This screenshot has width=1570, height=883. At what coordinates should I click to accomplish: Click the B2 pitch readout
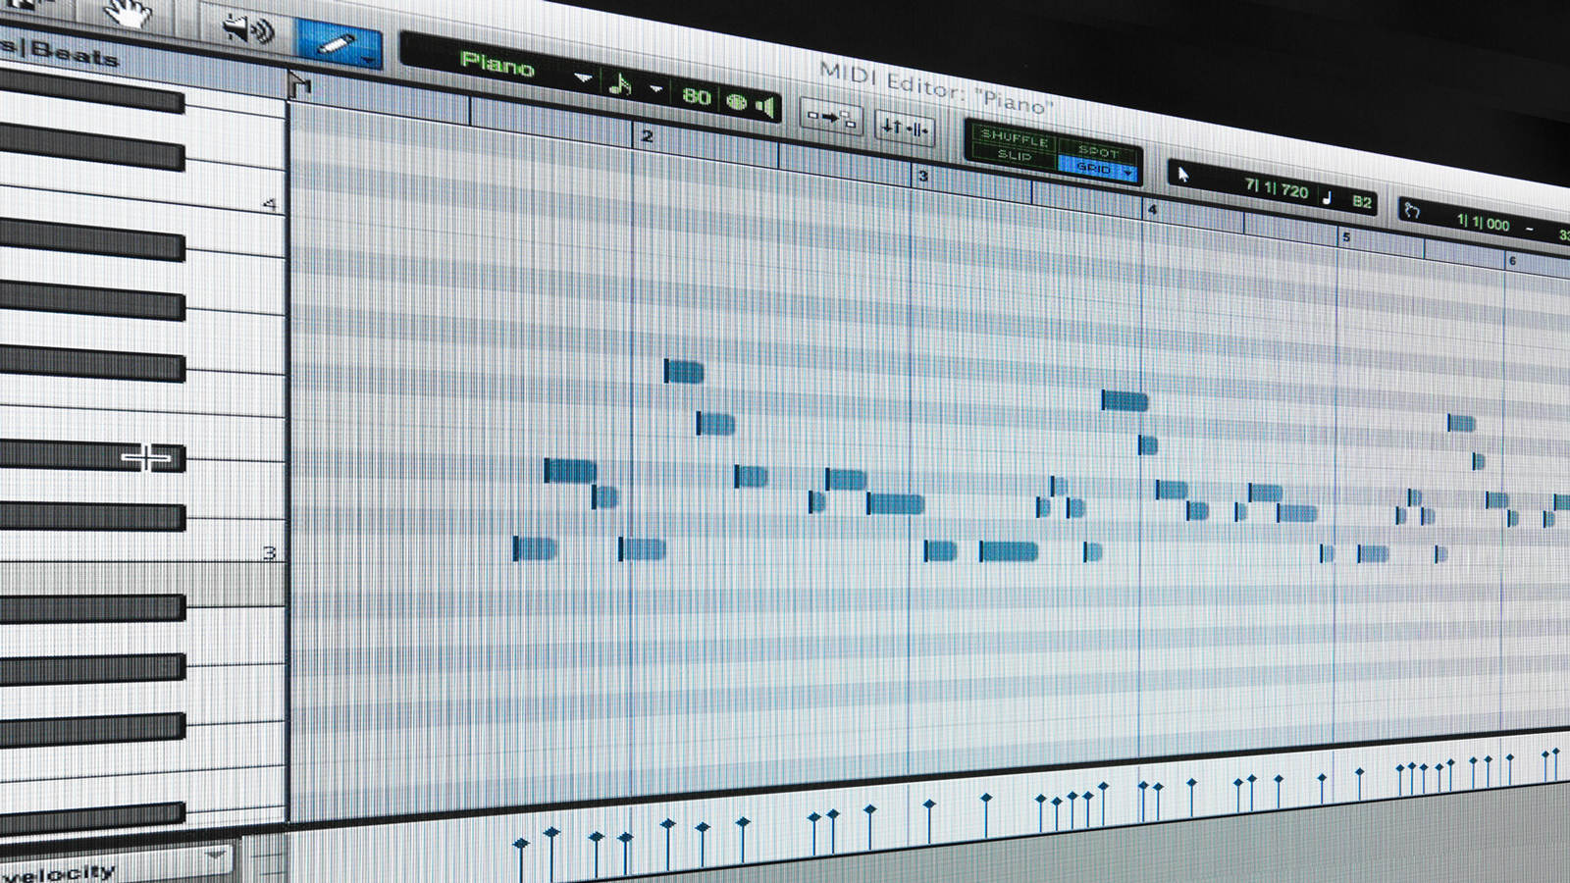(1362, 202)
